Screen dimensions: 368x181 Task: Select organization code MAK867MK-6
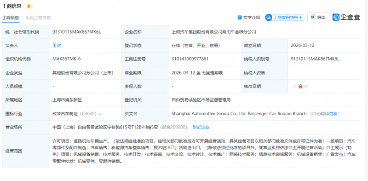66,59
